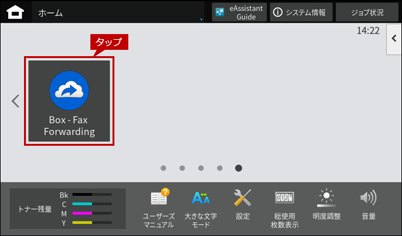Expand the side action panel arrow
This screenshot has height=236, width=402.
pos(394,39)
